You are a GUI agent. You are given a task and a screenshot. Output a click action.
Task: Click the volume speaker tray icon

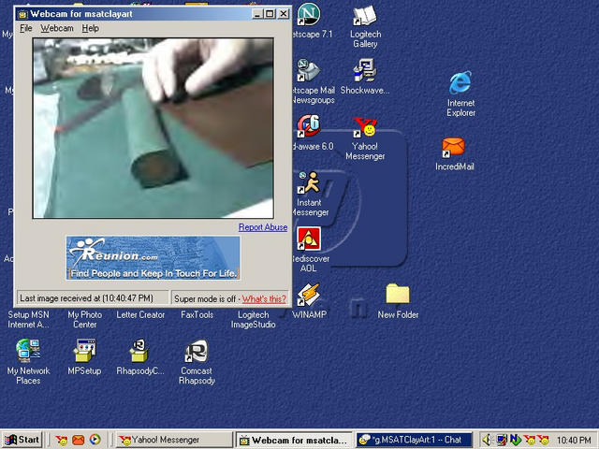point(487,441)
